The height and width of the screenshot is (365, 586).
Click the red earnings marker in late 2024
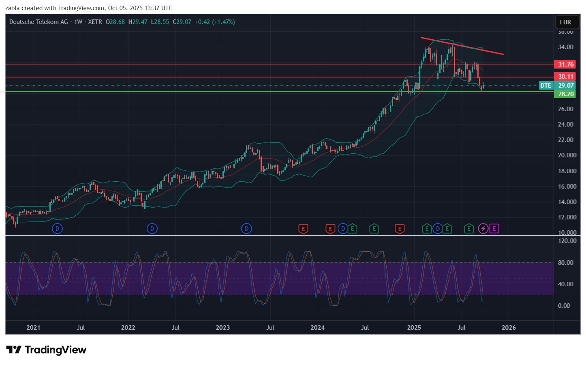pyautogui.click(x=400, y=229)
